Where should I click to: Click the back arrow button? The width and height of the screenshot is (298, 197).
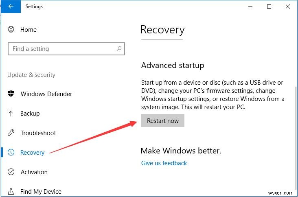(x=11, y=7)
